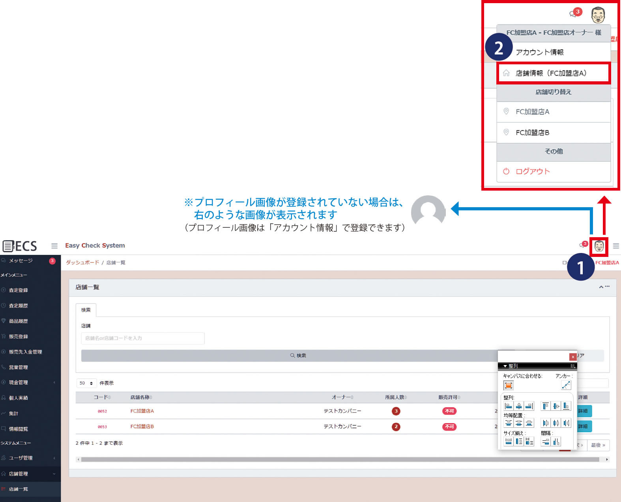This screenshot has height=502, width=621.
Task: Click the anchor points icon
Action: pyautogui.click(x=566, y=385)
